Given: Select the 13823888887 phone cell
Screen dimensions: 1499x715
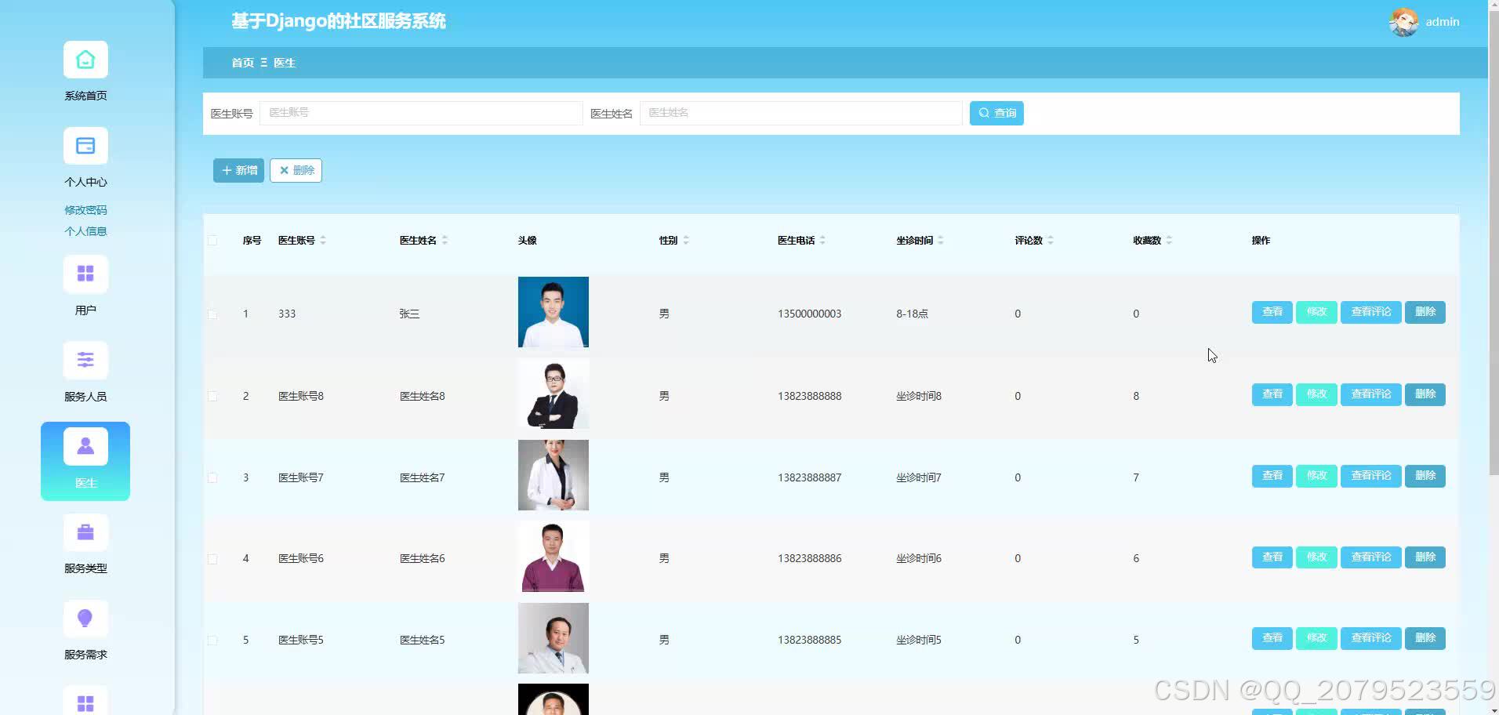Looking at the screenshot, I should pos(809,477).
